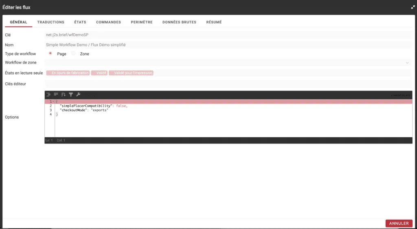
Task: Click the filter funnel icon in editor toolbar
Action: point(71,95)
